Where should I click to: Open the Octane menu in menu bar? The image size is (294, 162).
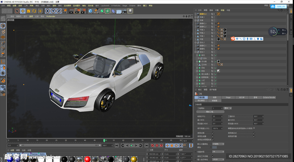coord(132,5)
